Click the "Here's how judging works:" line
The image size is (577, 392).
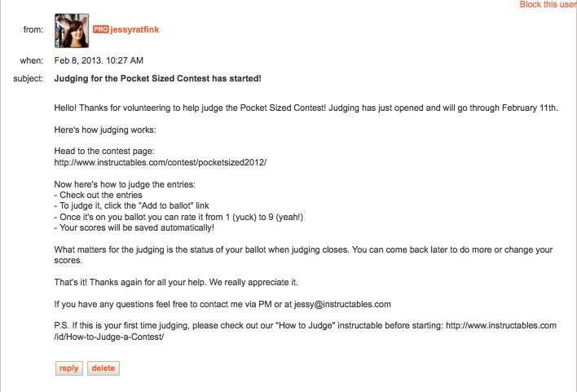tap(104, 130)
